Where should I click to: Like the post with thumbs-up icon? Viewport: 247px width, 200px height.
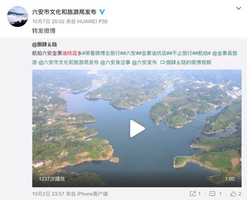233,194
